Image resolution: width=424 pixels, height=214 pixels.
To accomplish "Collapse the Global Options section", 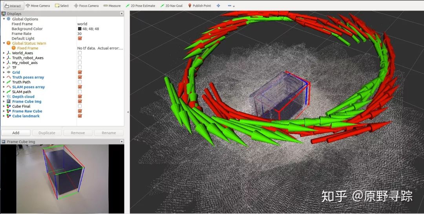I will pos(4,19).
